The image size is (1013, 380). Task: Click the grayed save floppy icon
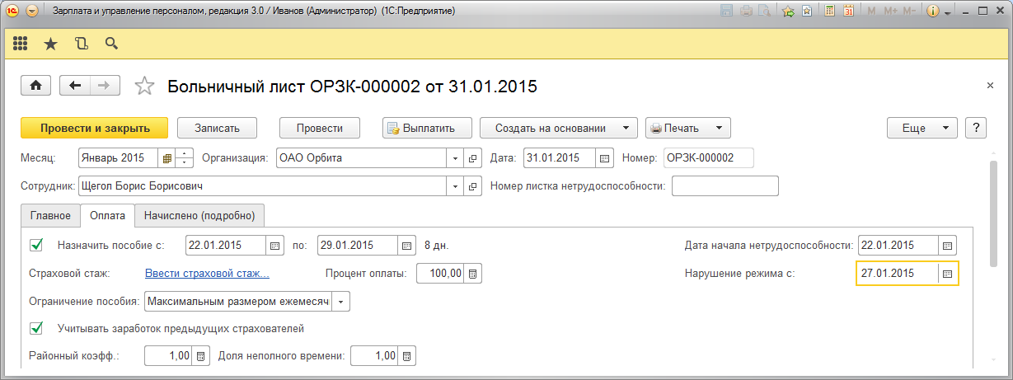pos(727,12)
